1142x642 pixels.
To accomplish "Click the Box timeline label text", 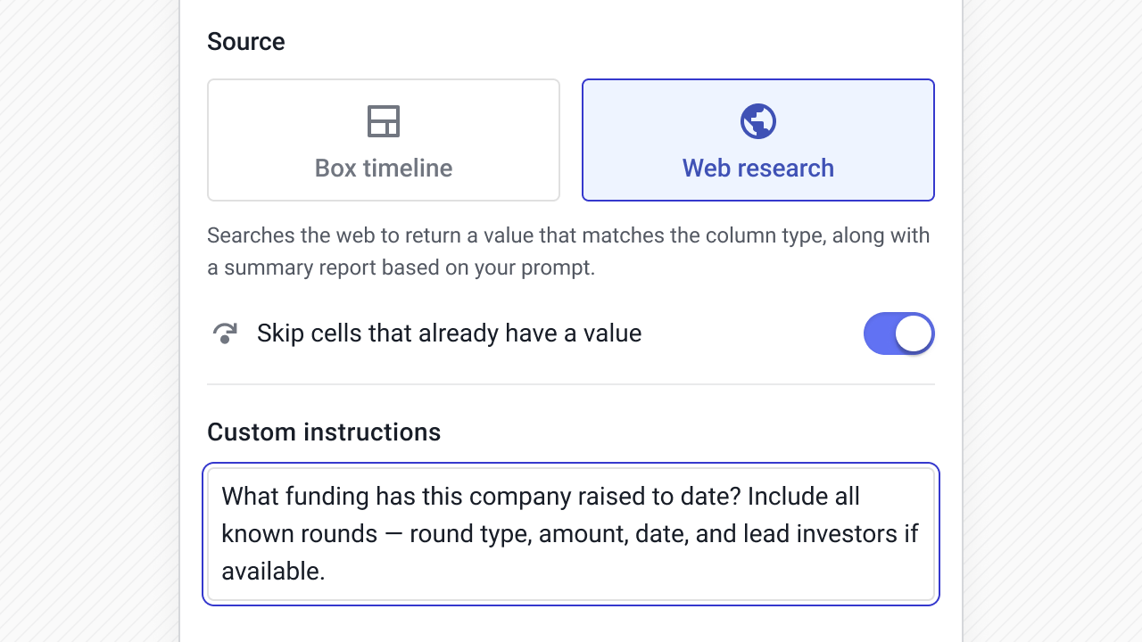I will point(383,168).
